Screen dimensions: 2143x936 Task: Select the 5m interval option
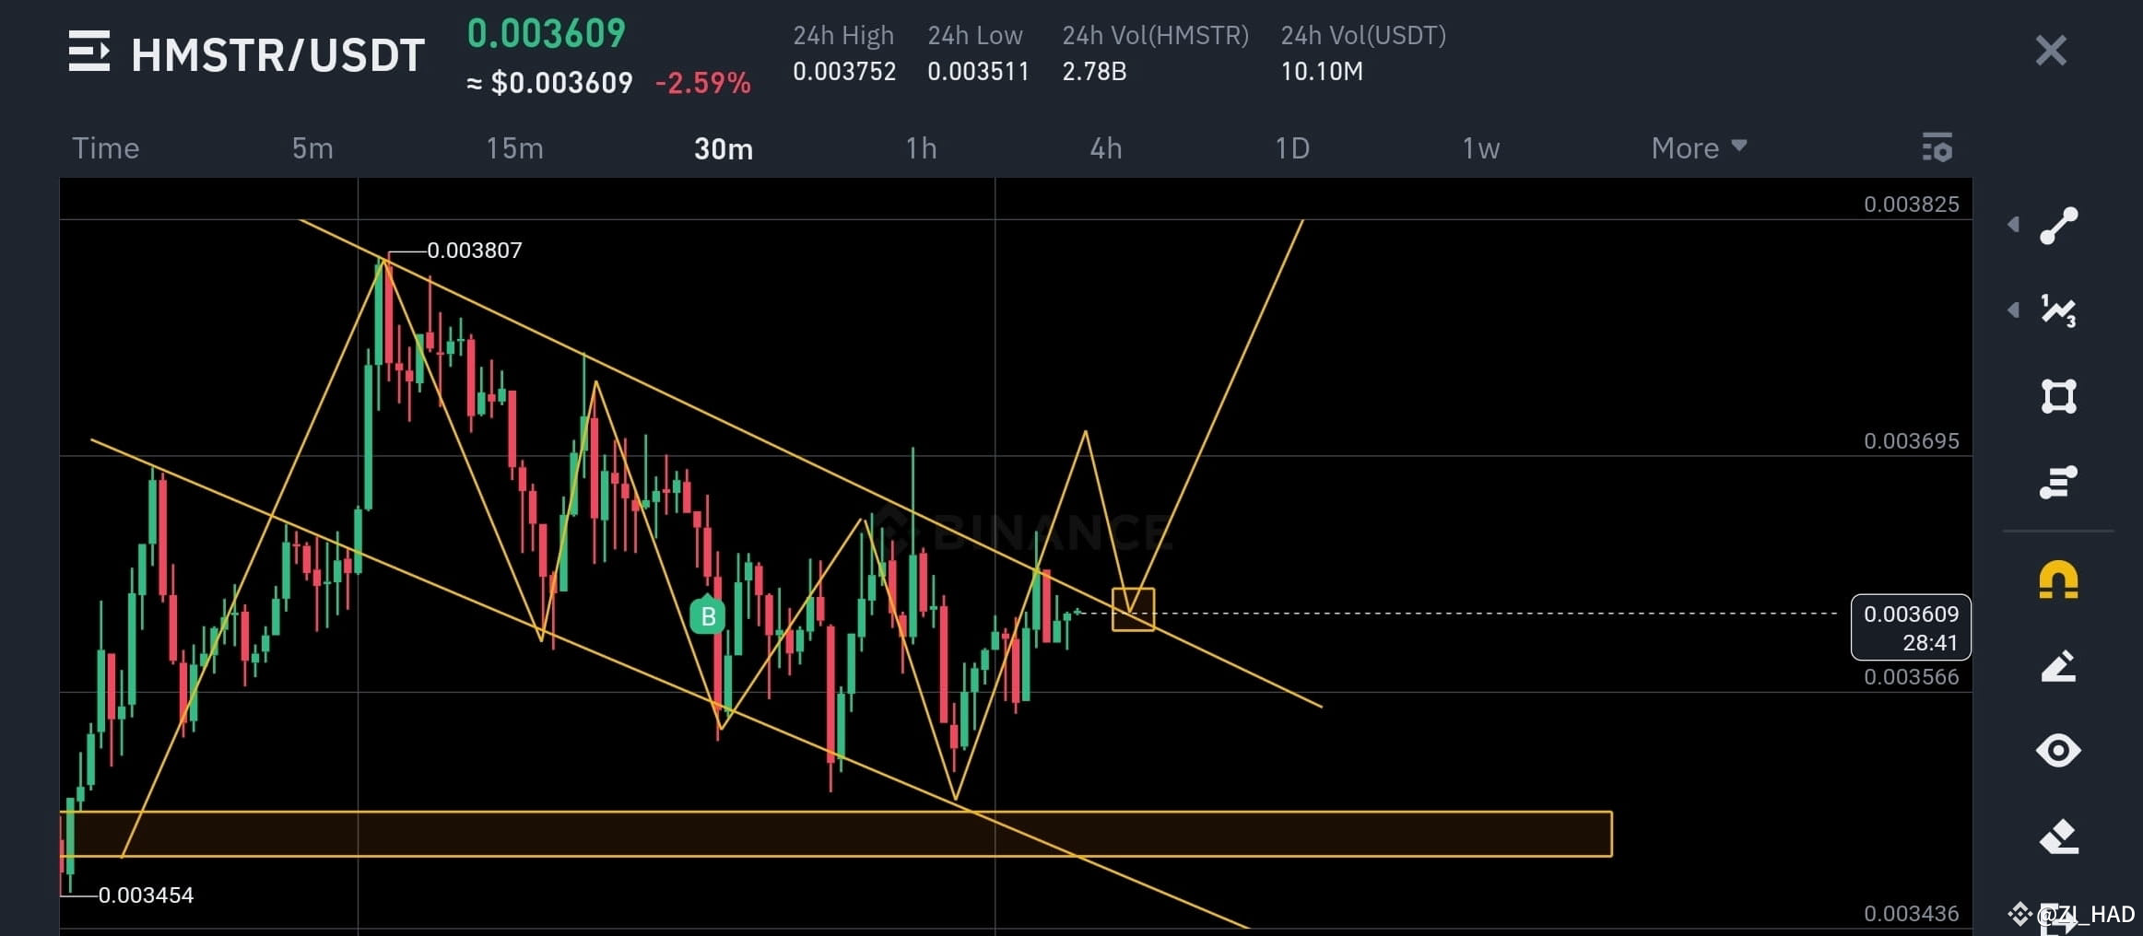coord(311,147)
